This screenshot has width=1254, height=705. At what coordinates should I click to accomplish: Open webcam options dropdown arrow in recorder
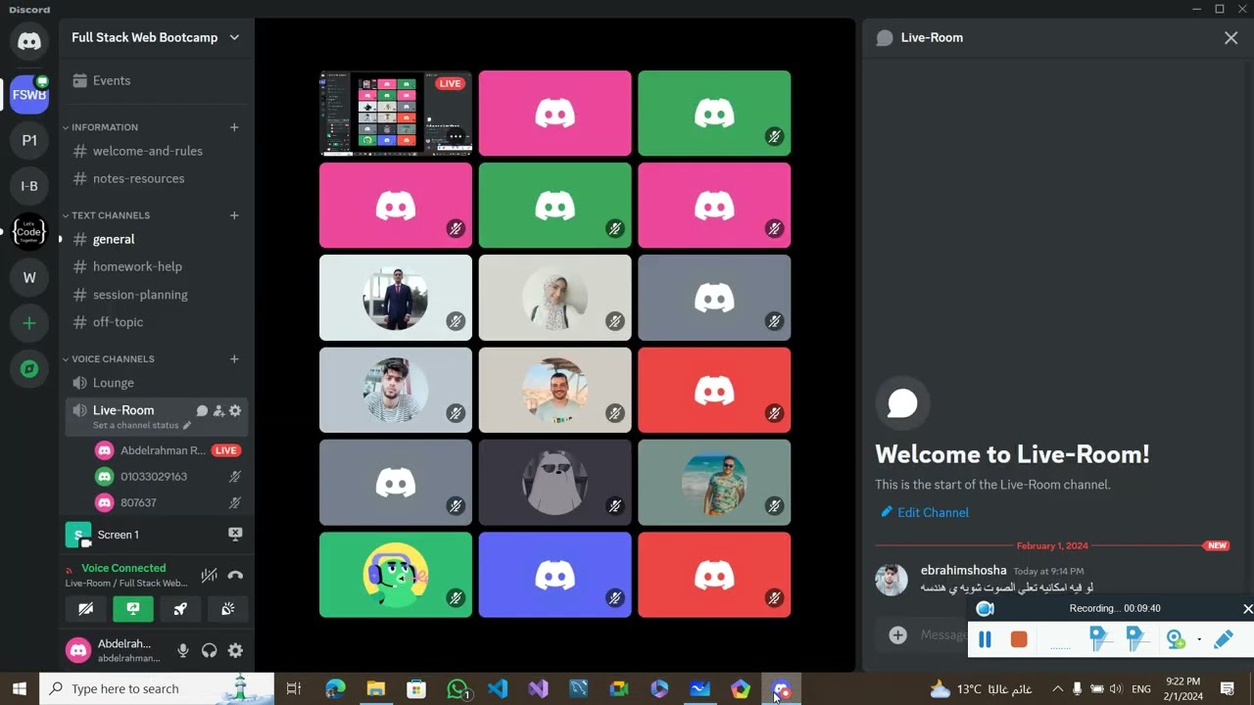coord(1199,640)
